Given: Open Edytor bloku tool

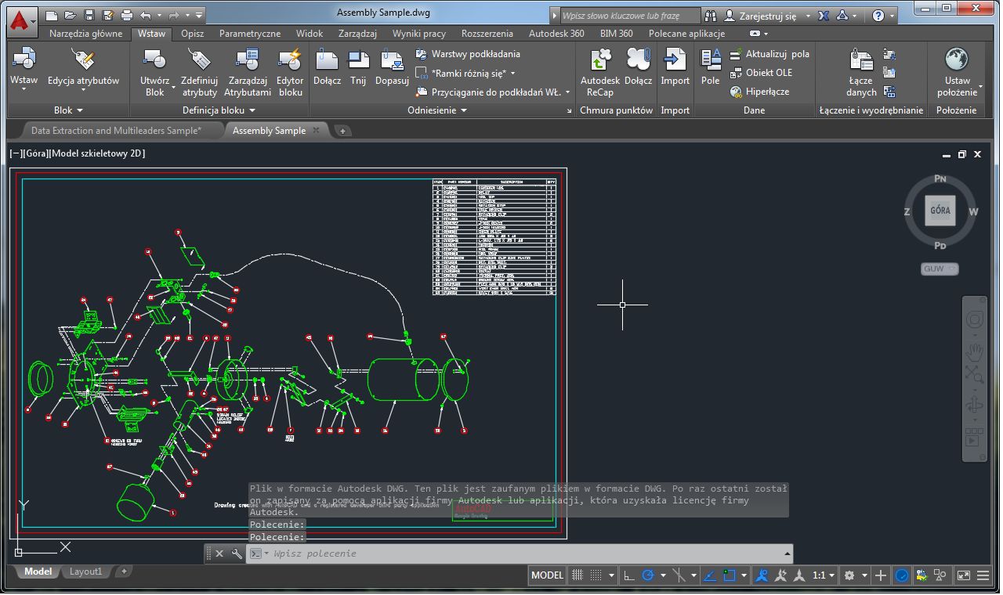Looking at the screenshot, I should (290, 72).
